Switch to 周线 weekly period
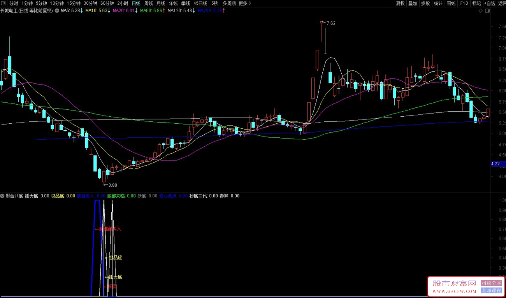The image size is (506, 298). 149,4
